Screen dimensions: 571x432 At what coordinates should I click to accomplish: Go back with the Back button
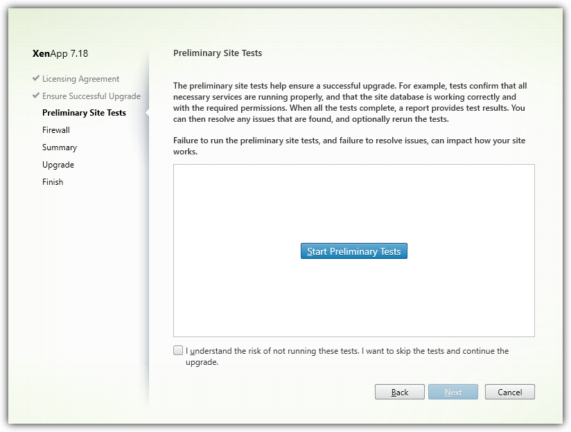[x=400, y=392]
